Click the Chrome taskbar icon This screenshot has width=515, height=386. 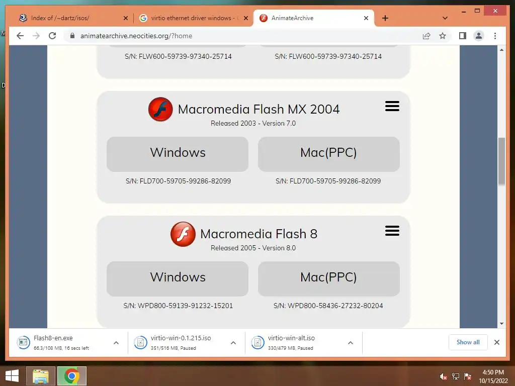tap(71, 376)
